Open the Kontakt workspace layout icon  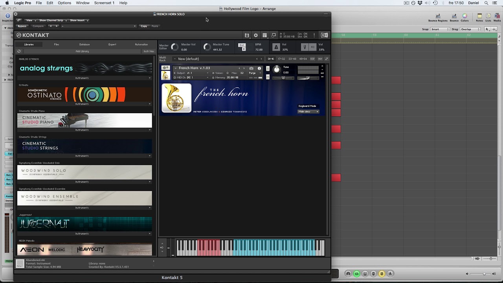click(265, 35)
